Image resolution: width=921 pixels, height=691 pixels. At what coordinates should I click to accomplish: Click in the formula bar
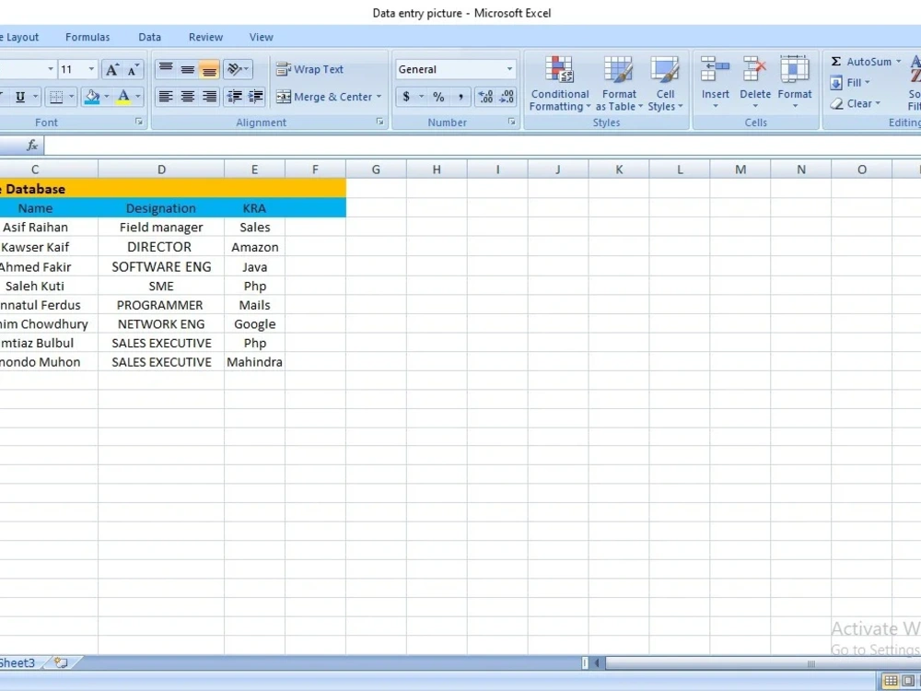(482, 146)
